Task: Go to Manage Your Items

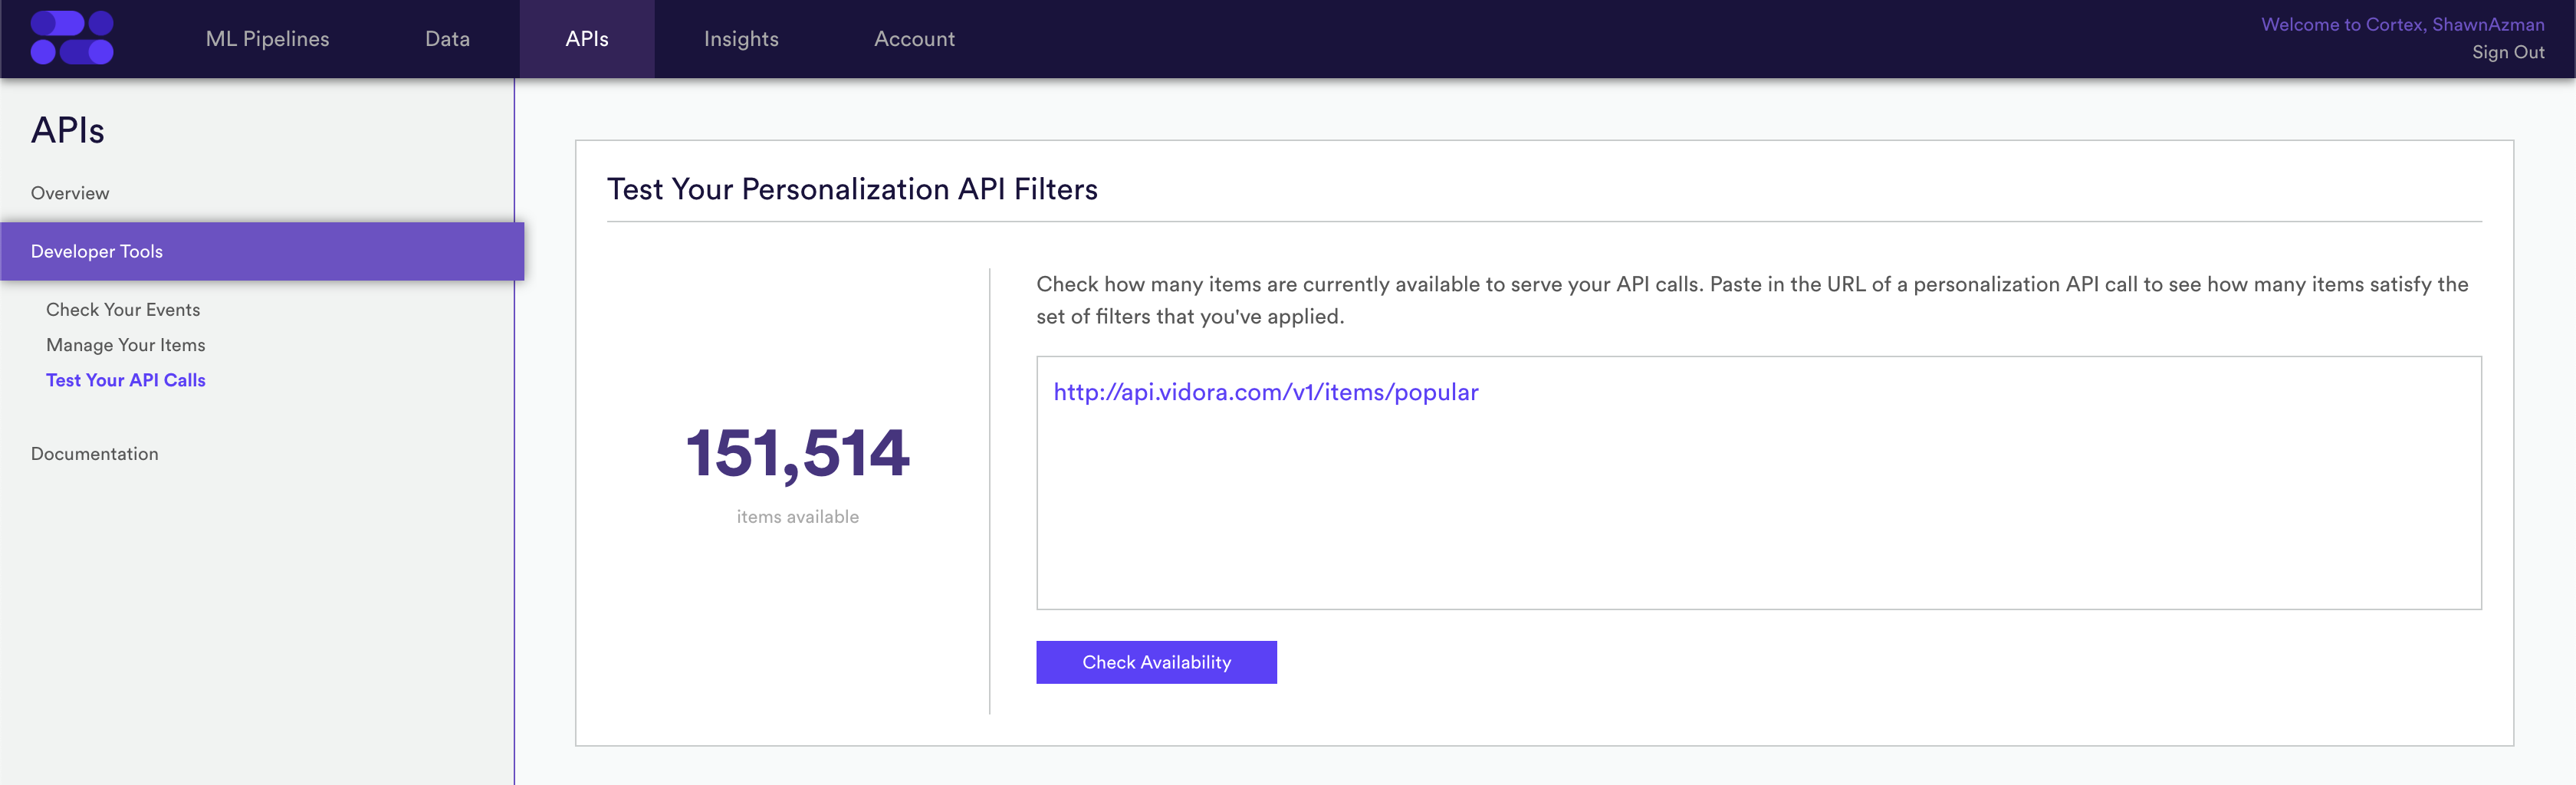Action: coord(125,345)
